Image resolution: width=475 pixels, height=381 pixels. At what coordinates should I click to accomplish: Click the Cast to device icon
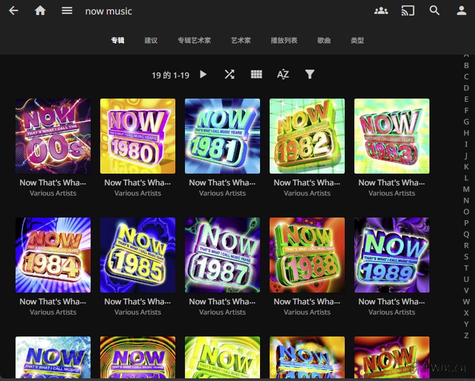[408, 11]
